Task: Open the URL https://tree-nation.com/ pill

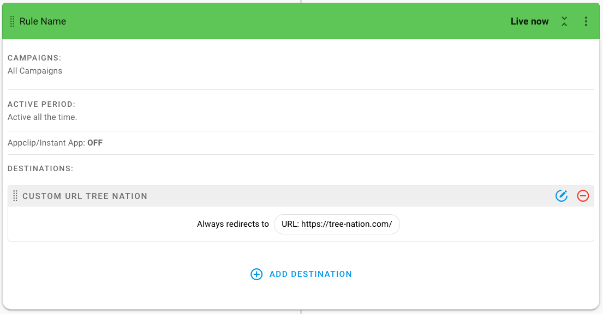Action: coord(337,224)
